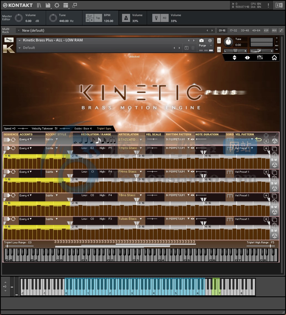This screenshot has width=286, height=315.
Task: Open the Purge dropdown
Action: click(205, 46)
